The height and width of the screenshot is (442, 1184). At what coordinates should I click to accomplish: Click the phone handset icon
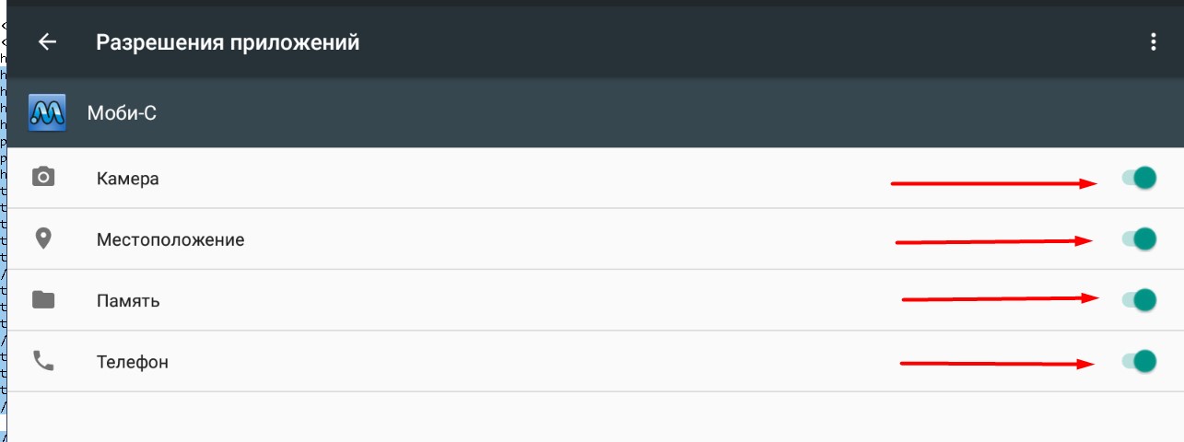[43, 361]
